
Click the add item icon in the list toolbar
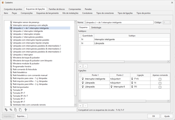(6, 110)
